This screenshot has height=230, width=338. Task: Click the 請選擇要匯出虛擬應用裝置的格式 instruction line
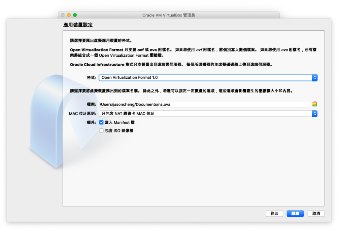click(101, 41)
